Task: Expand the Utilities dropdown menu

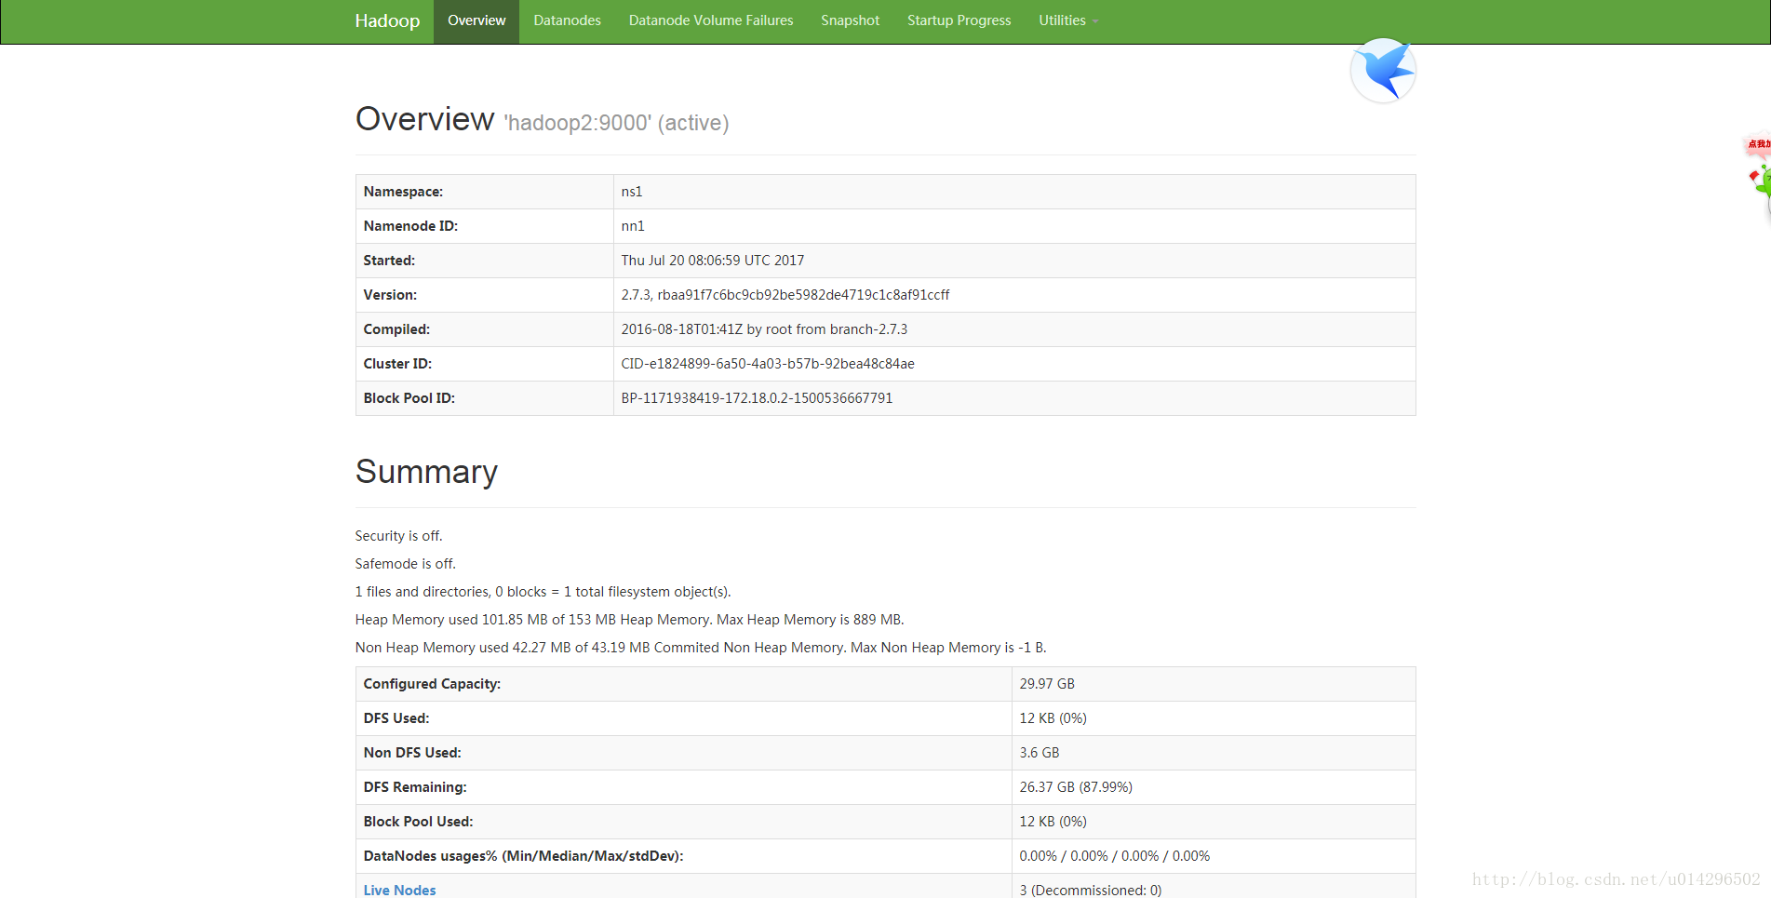Action: tap(1068, 20)
